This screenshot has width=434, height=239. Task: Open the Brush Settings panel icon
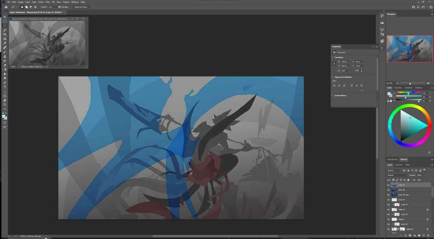coord(382,29)
